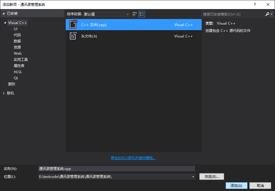This screenshot has width=275, height=191.
Task: Close the 添加新项 dialog
Action: [x=268, y=5]
